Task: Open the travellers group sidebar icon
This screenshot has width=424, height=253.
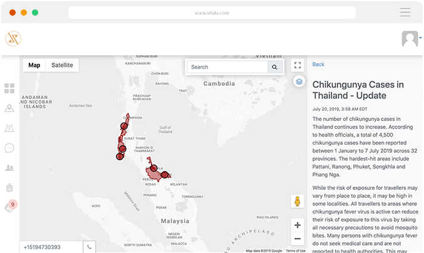Action: point(9,168)
